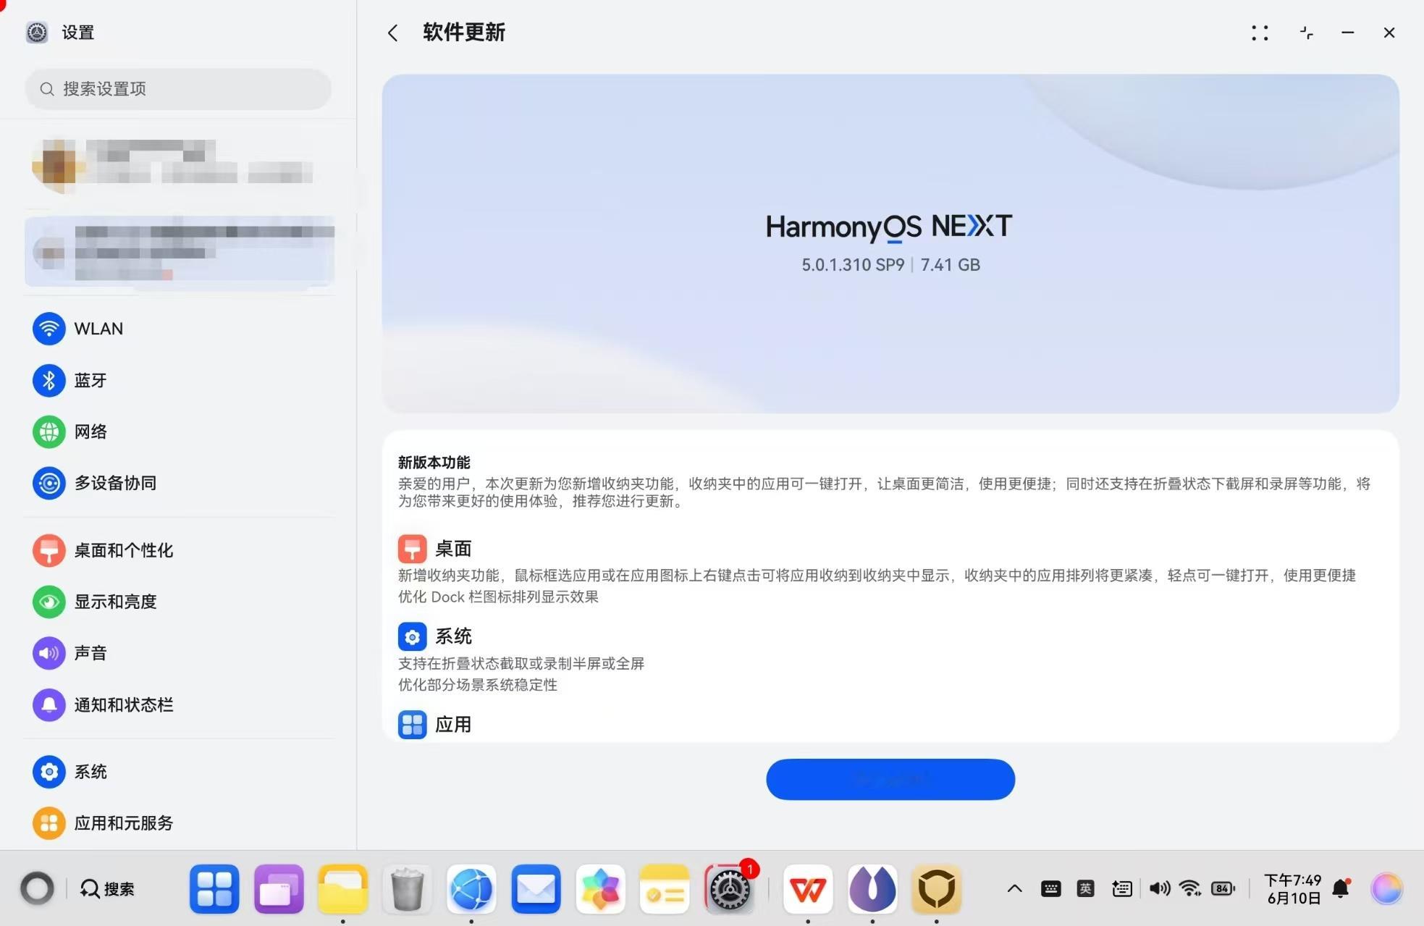This screenshot has height=926, width=1424.
Task: Click the shrink window icon in title bar
Action: 1306,33
